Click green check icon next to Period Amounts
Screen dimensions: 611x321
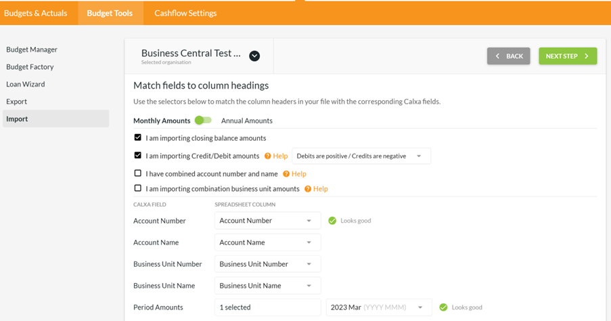coord(443,307)
